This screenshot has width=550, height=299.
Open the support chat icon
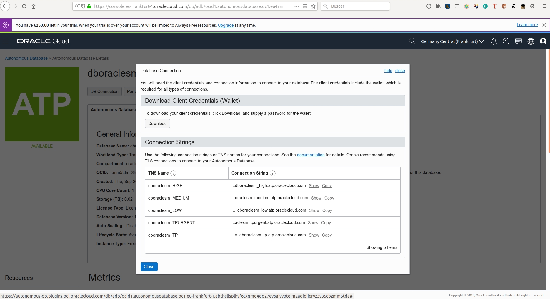pos(519,41)
